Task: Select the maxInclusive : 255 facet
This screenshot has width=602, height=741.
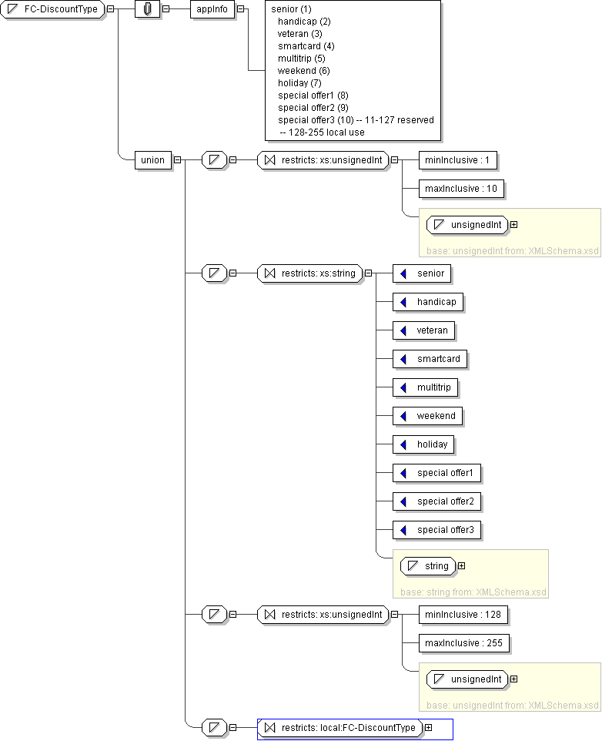Action: 463,643
